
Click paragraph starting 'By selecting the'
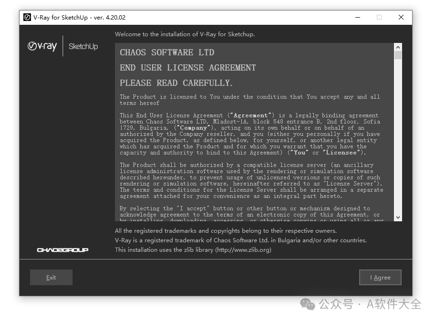251,214
